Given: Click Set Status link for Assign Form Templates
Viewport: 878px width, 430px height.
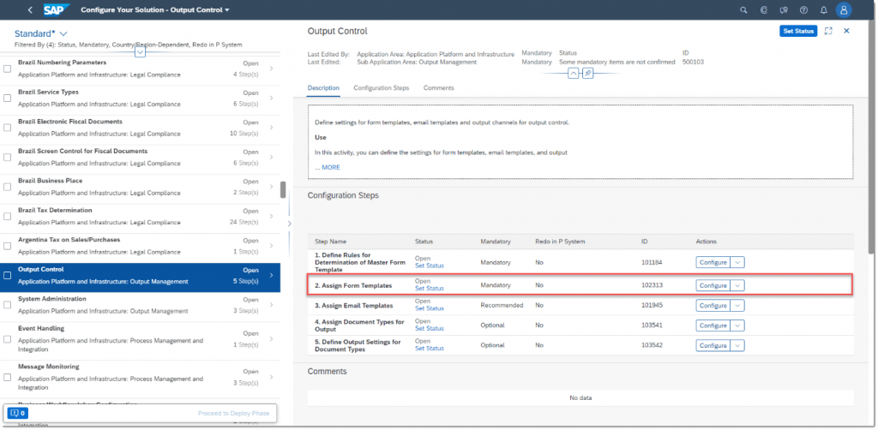Looking at the screenshot, I should tap(429, 289).
